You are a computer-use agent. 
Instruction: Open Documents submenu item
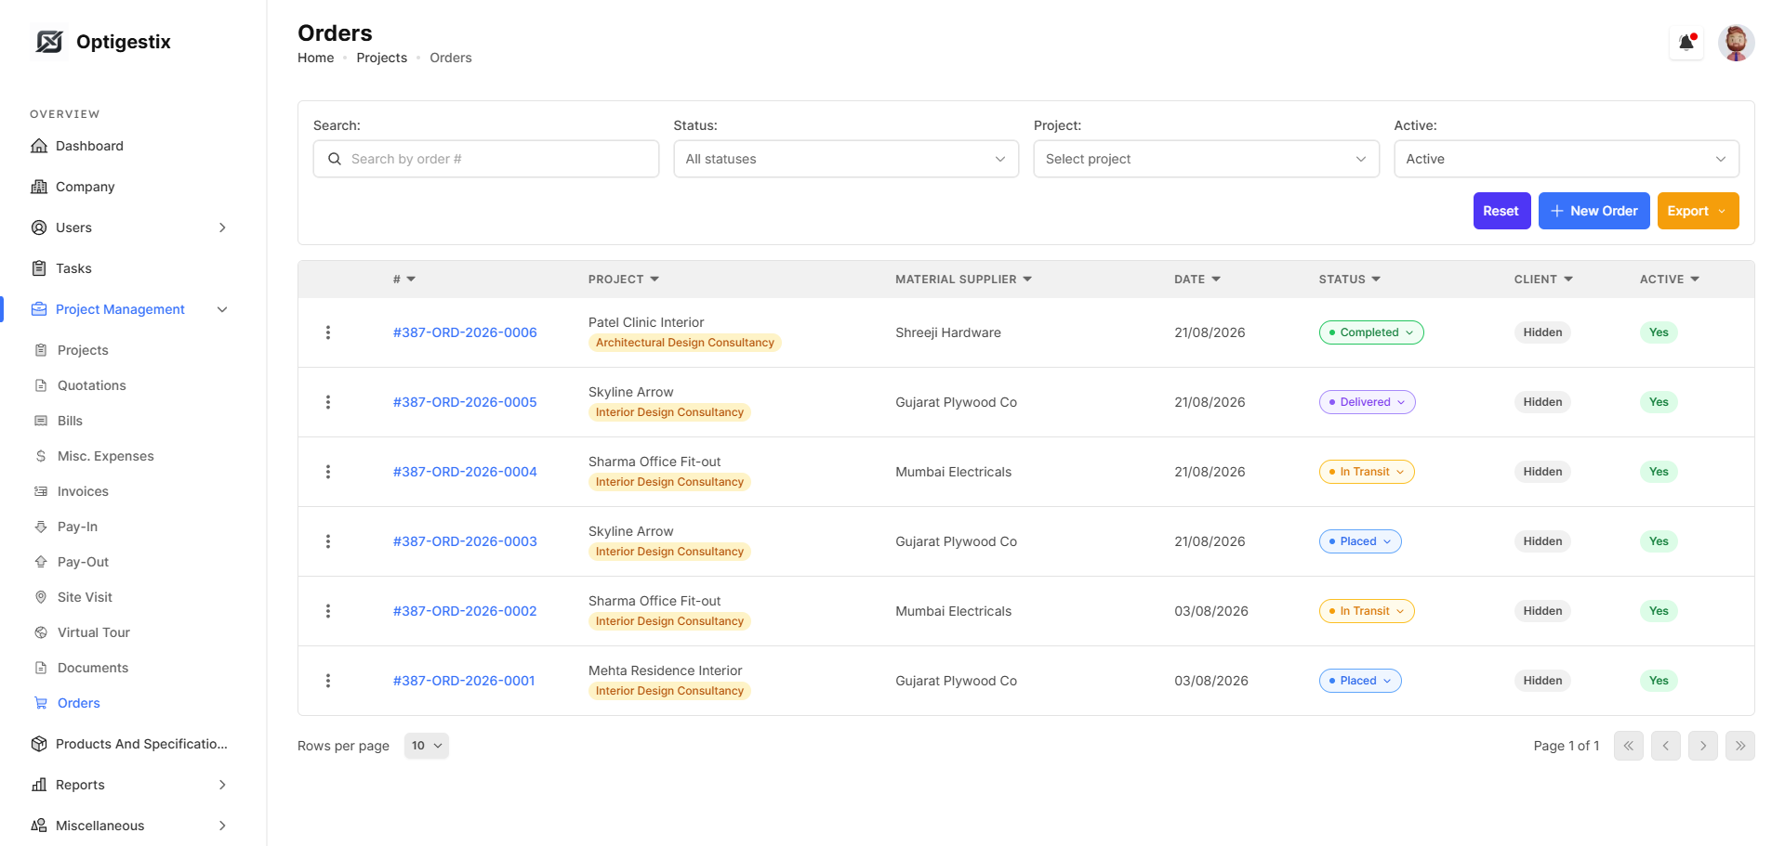tap(93, 668)
